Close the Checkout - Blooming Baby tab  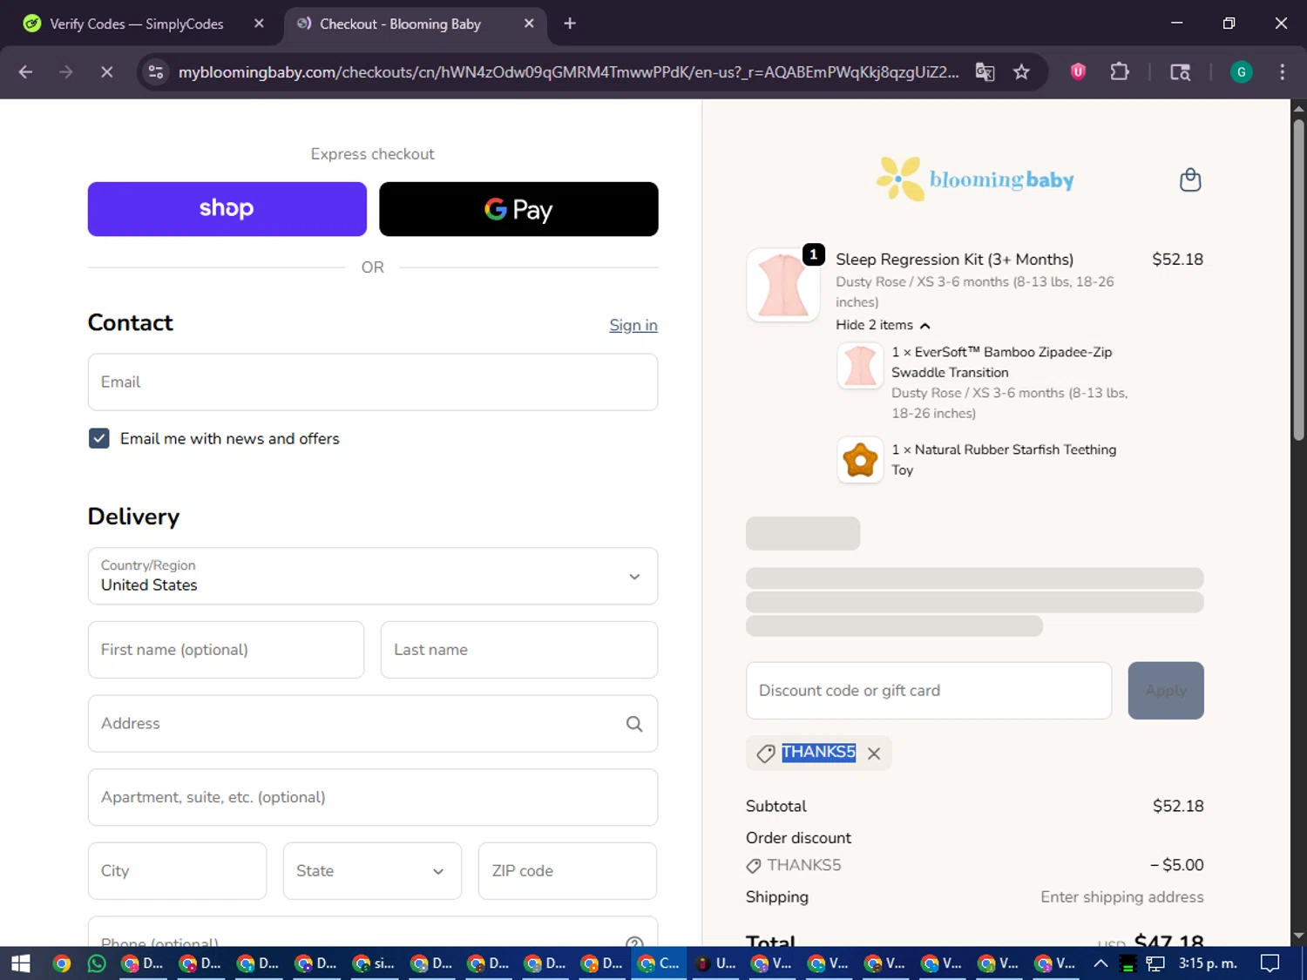[529, 24]
